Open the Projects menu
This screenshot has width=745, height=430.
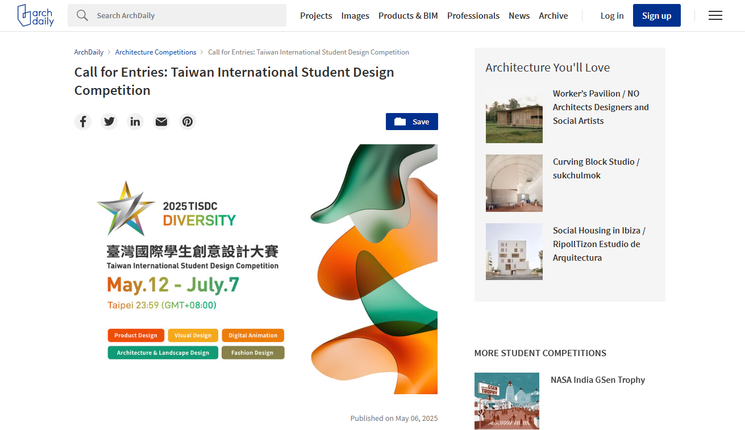pyautogui.click(x=316, y=16)
